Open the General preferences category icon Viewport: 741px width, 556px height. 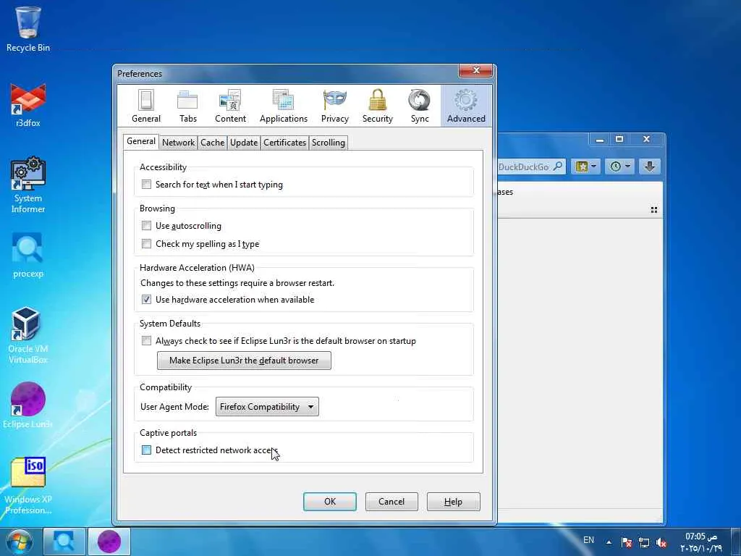[x=146, y=106]
